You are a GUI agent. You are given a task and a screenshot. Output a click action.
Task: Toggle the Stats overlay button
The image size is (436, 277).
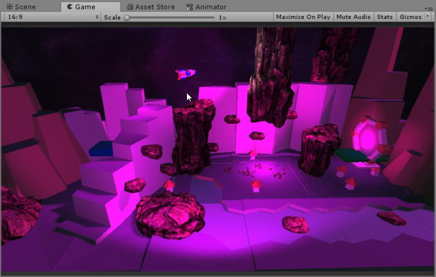384,17
